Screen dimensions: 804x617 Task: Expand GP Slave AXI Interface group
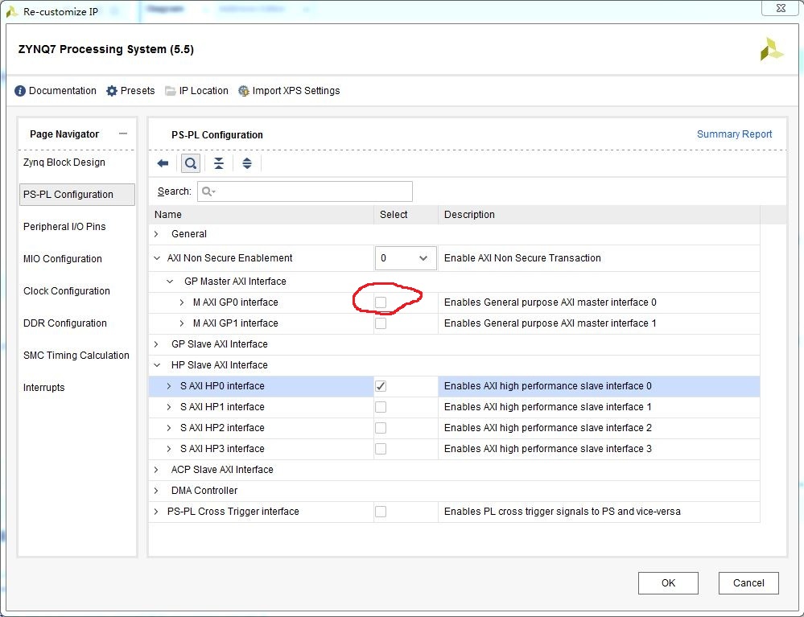(x=156, y=344)
